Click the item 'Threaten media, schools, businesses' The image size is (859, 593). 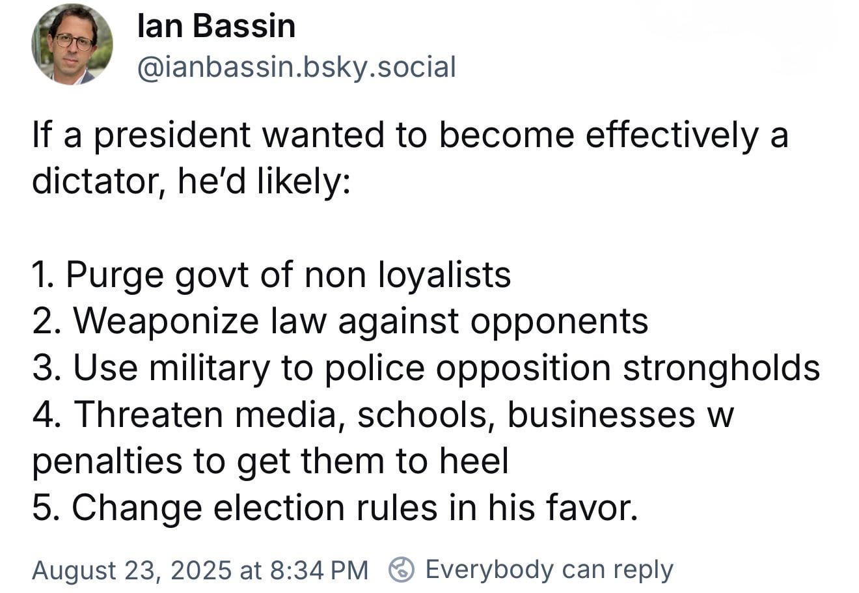383,415
